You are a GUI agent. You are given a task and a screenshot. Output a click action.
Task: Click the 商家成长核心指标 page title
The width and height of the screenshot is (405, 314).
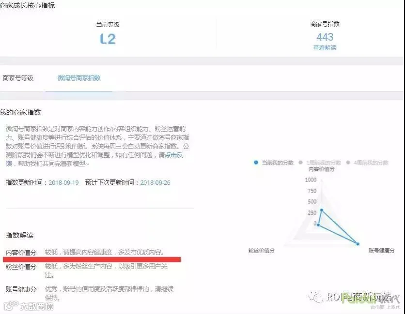(28, 5)
